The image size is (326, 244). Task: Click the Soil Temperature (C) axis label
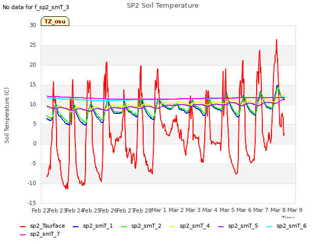pos(7,115)
